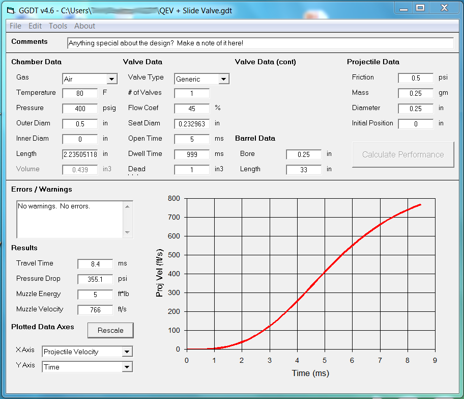Open the File menu
The image size is (464, 399).
(15, 26)
